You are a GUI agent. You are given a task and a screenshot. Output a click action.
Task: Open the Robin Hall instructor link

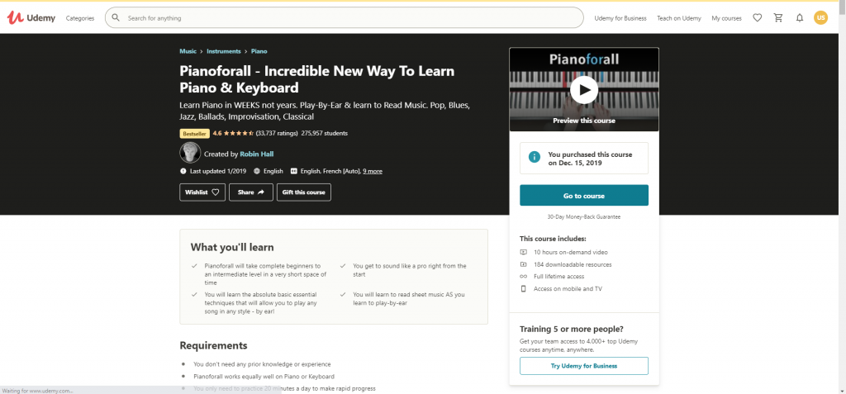tap(256, 154)
